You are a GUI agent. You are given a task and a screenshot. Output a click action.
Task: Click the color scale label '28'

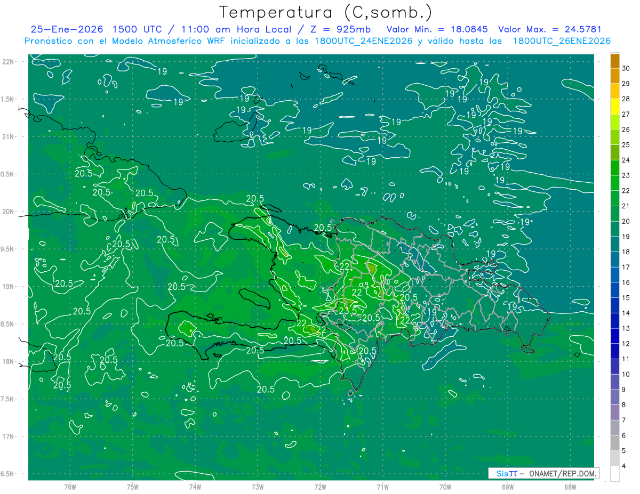[x=626, y=99]
